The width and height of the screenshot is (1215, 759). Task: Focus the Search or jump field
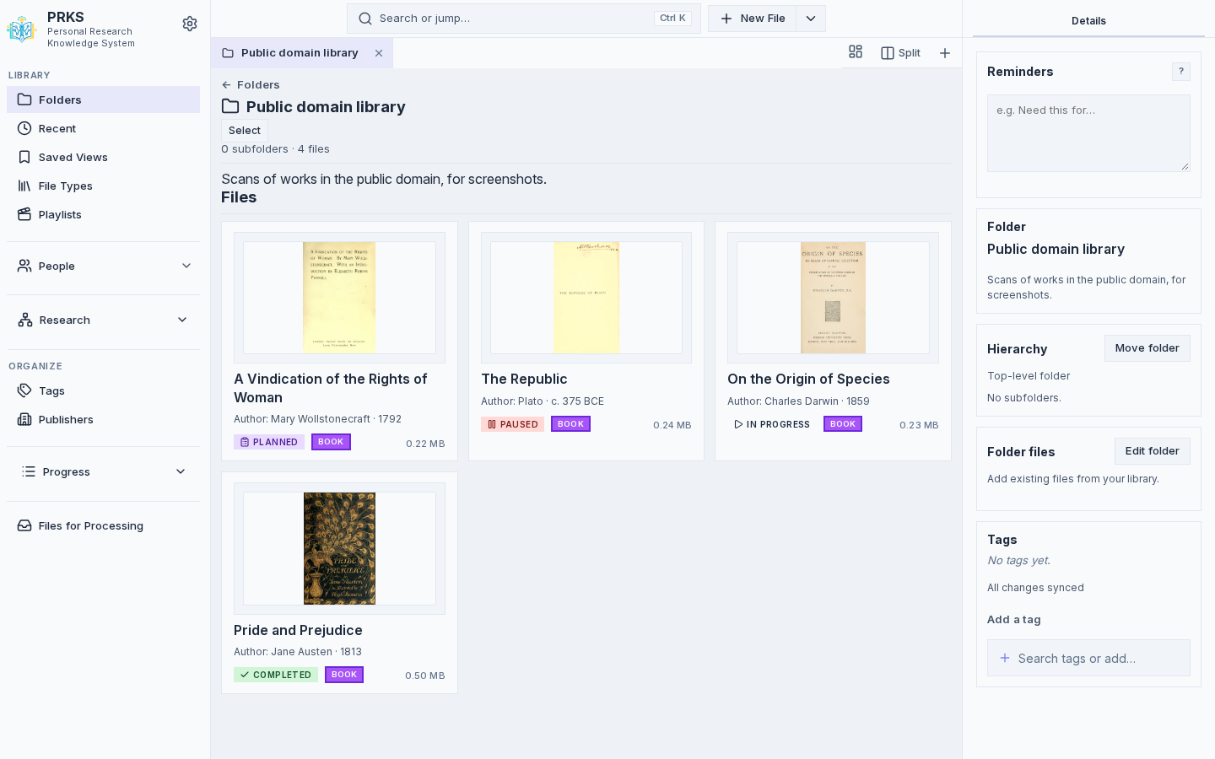pyautogui.click(x=523, y=19)
